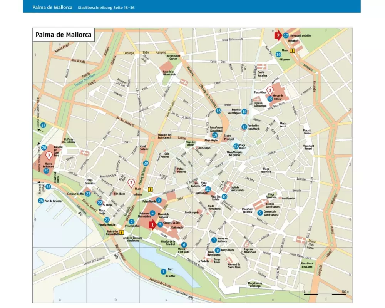
Task: Click blue marker 24 at Port de Pescador
Action: (x=41, y=201)
